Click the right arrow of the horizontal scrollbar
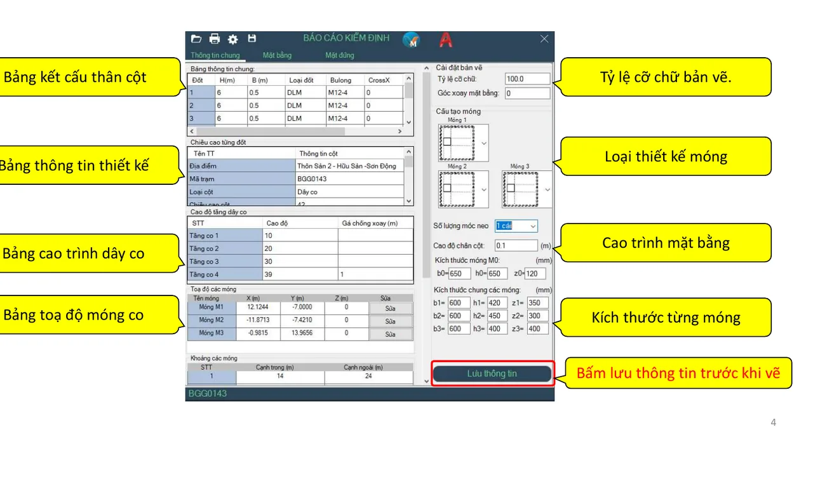 point(400,131)
